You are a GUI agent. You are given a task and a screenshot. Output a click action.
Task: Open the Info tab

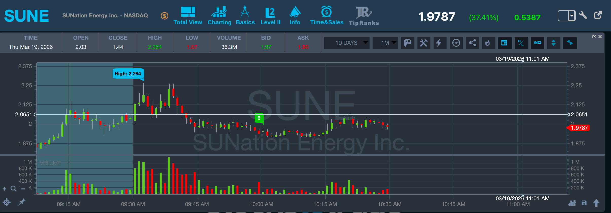coord(295,16)
